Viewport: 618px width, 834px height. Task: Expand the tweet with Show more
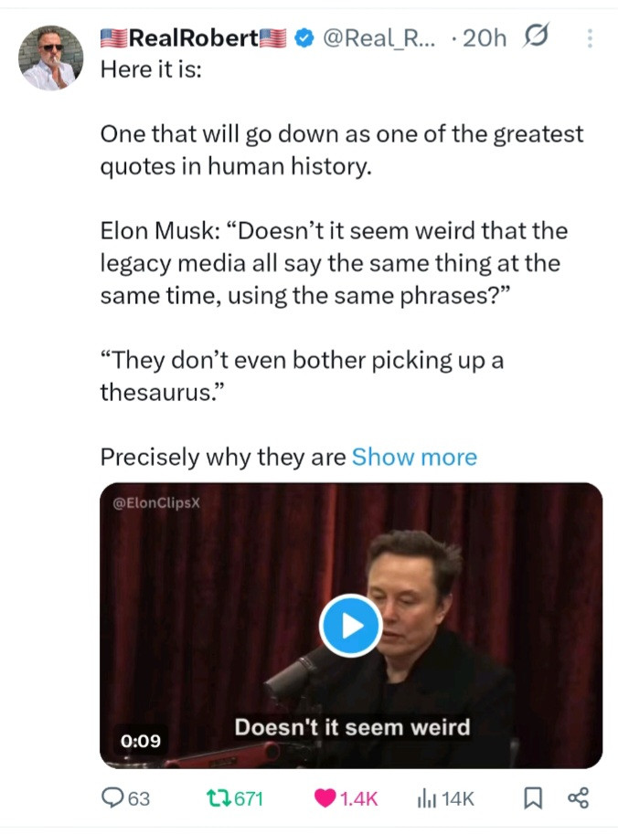[414, 457]
